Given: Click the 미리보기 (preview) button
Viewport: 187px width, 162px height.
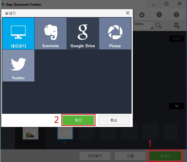Looking at the screenshot, I should pos(95,156).
